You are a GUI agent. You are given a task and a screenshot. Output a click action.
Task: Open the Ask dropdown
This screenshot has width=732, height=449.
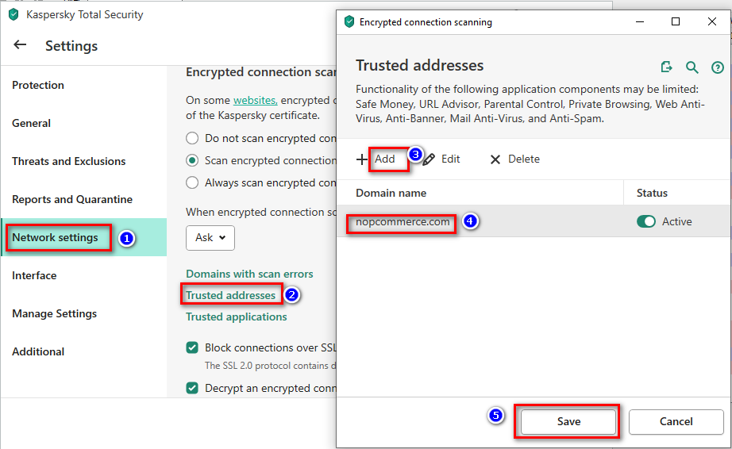(210, 237)
